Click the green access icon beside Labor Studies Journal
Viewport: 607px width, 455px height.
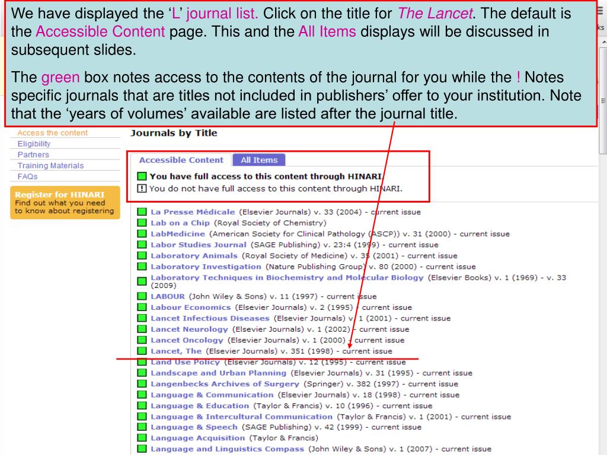(x=142, y=244)
